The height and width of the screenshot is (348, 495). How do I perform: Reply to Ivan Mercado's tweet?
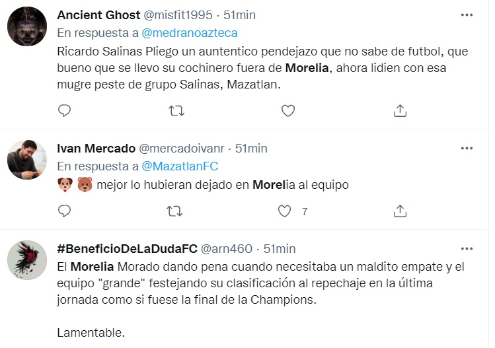click(x=64, y=211)
